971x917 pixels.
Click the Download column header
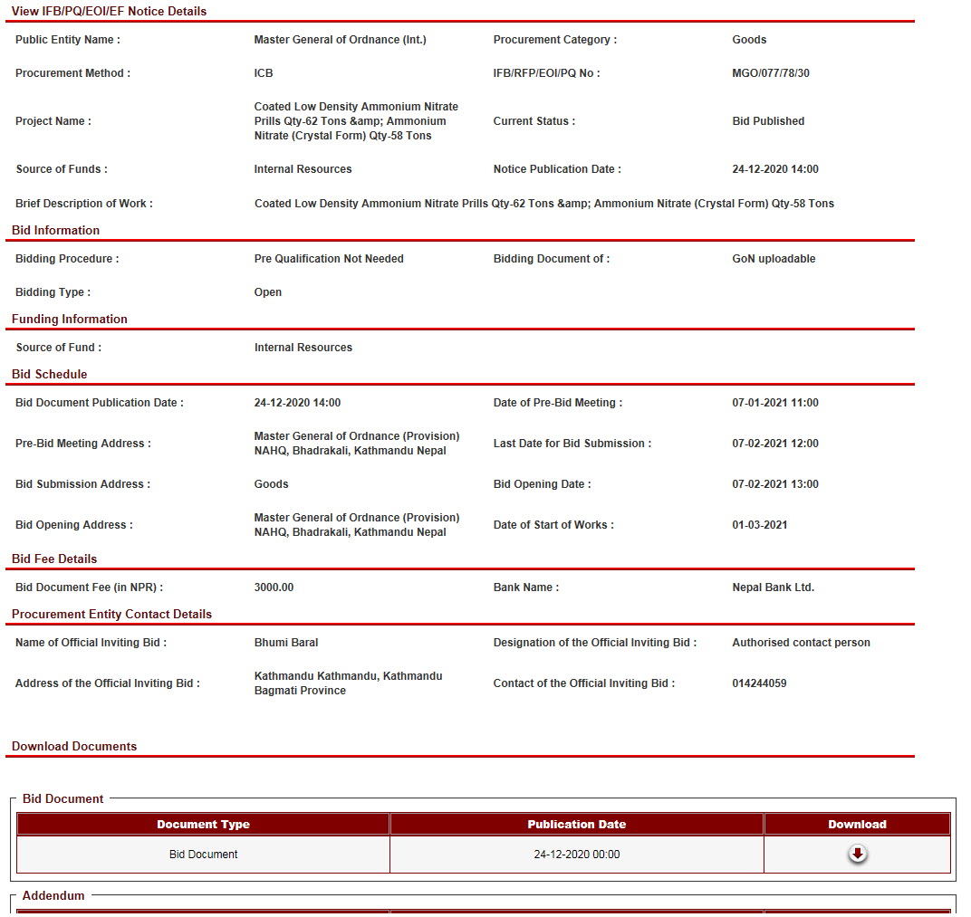[x=857, y=824]
